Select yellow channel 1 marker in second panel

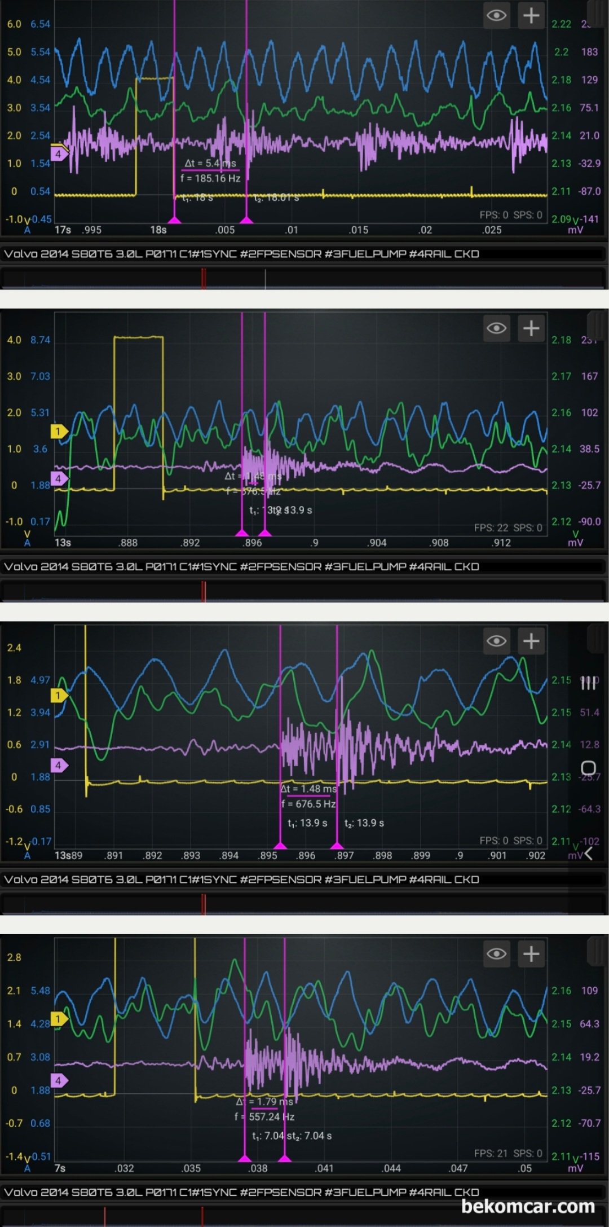pos(59,432)
